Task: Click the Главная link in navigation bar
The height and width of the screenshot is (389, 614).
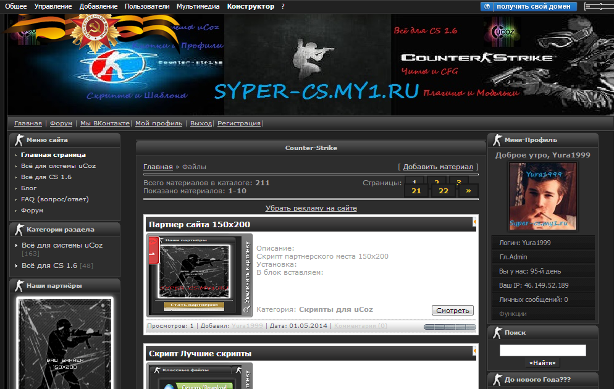Action: [28, 123]
